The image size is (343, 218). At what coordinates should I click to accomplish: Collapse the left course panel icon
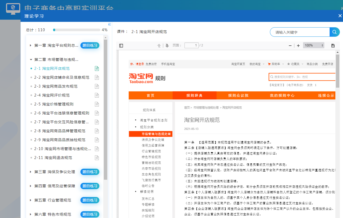coord(110,24)
